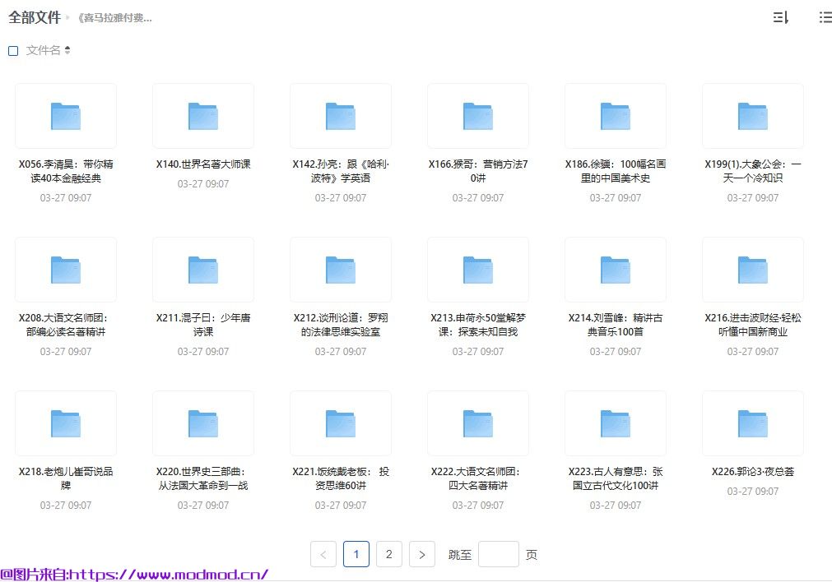Image resolution: width=832 pixels, height=582 pixels.
Task: Go to next page arrow
Action: pyautogui.click(x=422, y=554)
